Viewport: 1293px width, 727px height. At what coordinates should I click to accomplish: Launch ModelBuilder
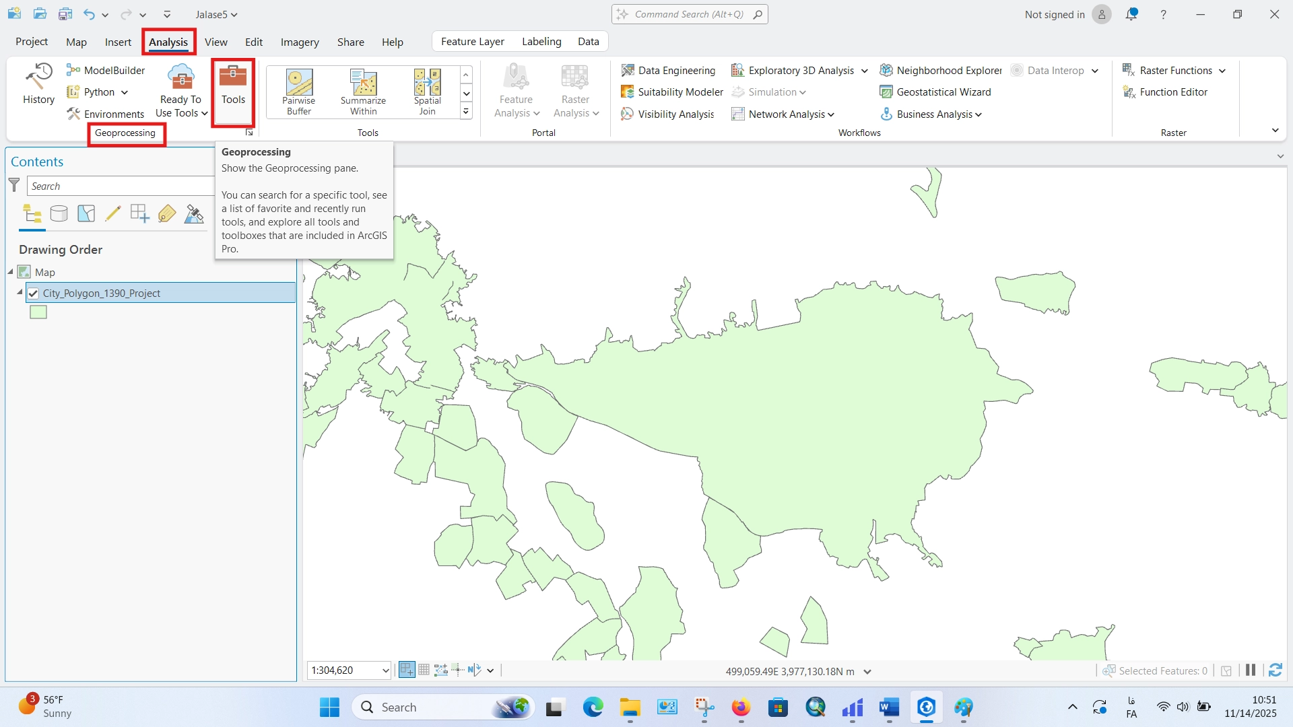pyautogui.click(x=106, y=70)
